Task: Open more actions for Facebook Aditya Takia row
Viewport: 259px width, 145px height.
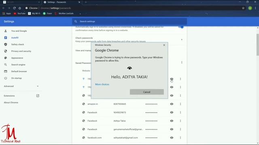Action: 180,121
